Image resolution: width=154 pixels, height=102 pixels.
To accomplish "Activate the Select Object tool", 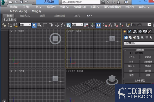I will pos(34,25).
